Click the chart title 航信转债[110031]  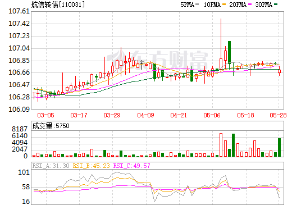click(58, 4)
